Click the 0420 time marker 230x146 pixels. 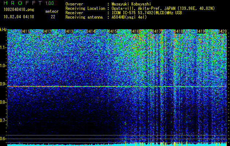click(x=222, y=31)
